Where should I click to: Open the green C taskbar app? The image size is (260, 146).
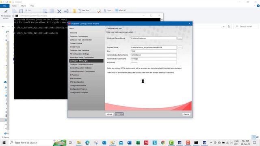pyautogui.click(x=171, y=142)
